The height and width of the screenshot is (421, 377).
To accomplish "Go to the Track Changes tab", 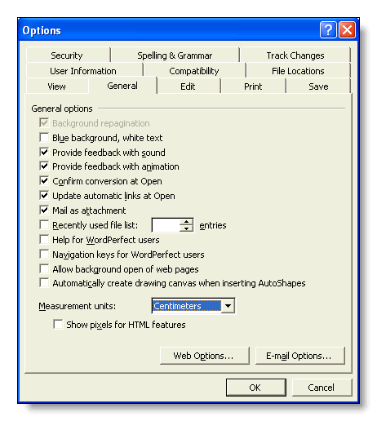I will [295, 55].
